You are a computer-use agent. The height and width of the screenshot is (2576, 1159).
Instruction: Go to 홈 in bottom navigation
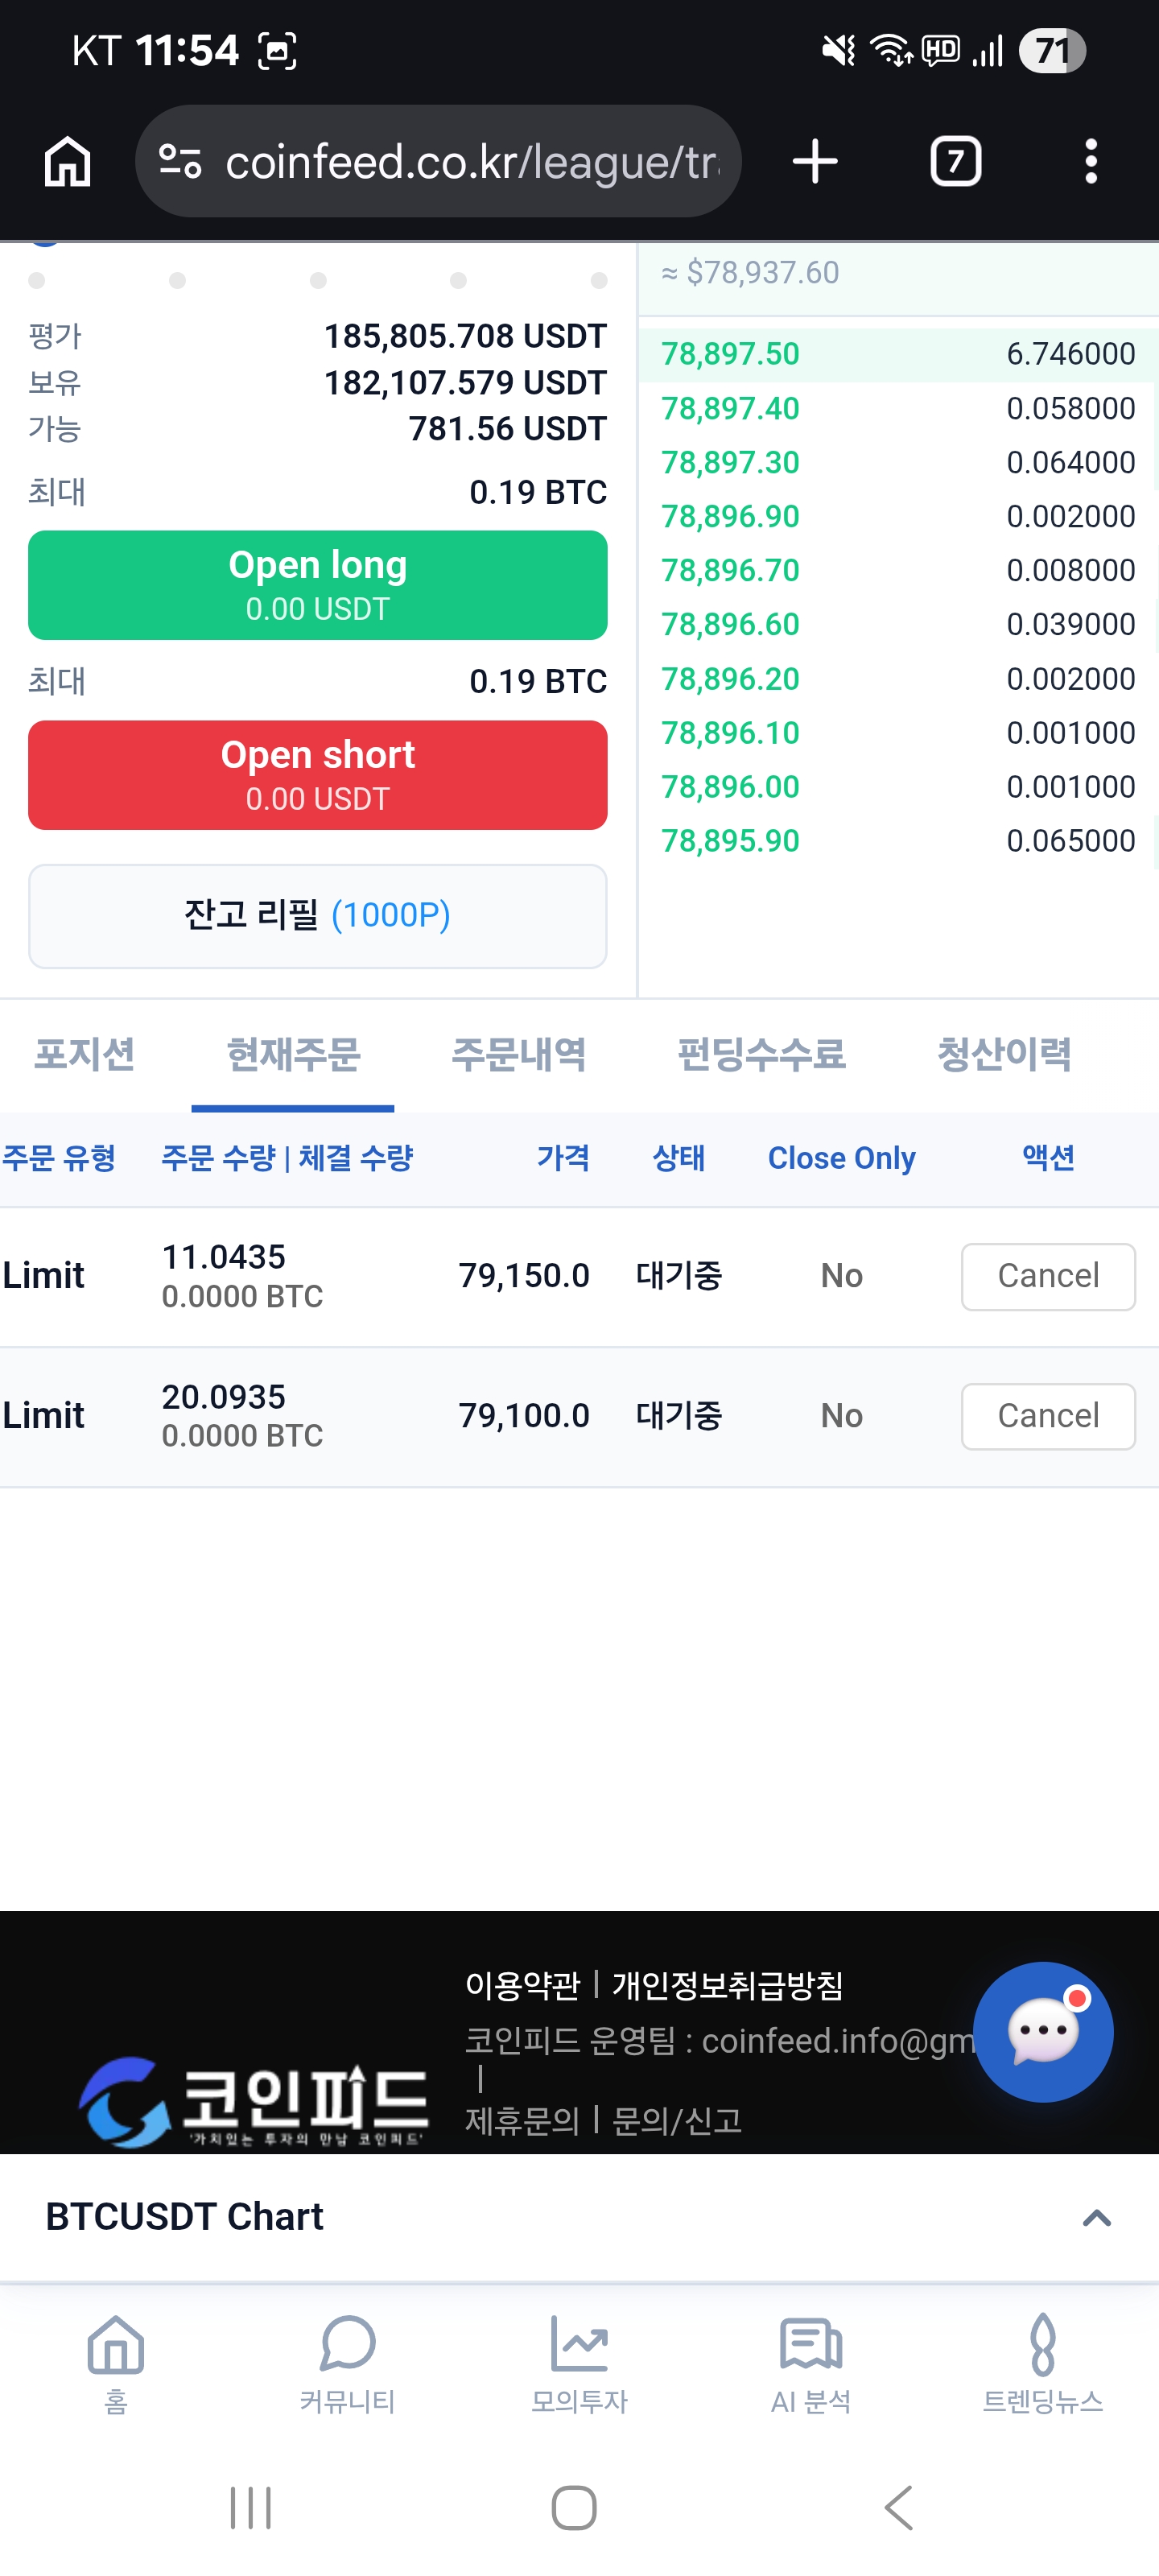click(116, 2363)
